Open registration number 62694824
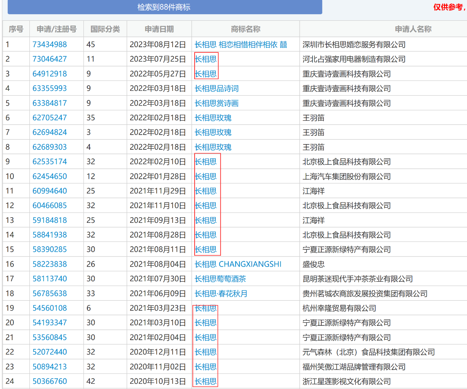 pyautogui.click(x=49, y=132)
